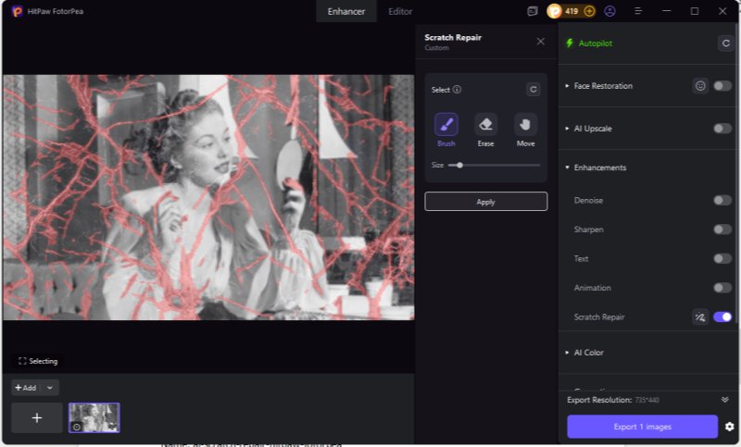Click the Autopilot lightning option
The height and width of the screenshot is (447, 741).
click(x=589, y=43)
